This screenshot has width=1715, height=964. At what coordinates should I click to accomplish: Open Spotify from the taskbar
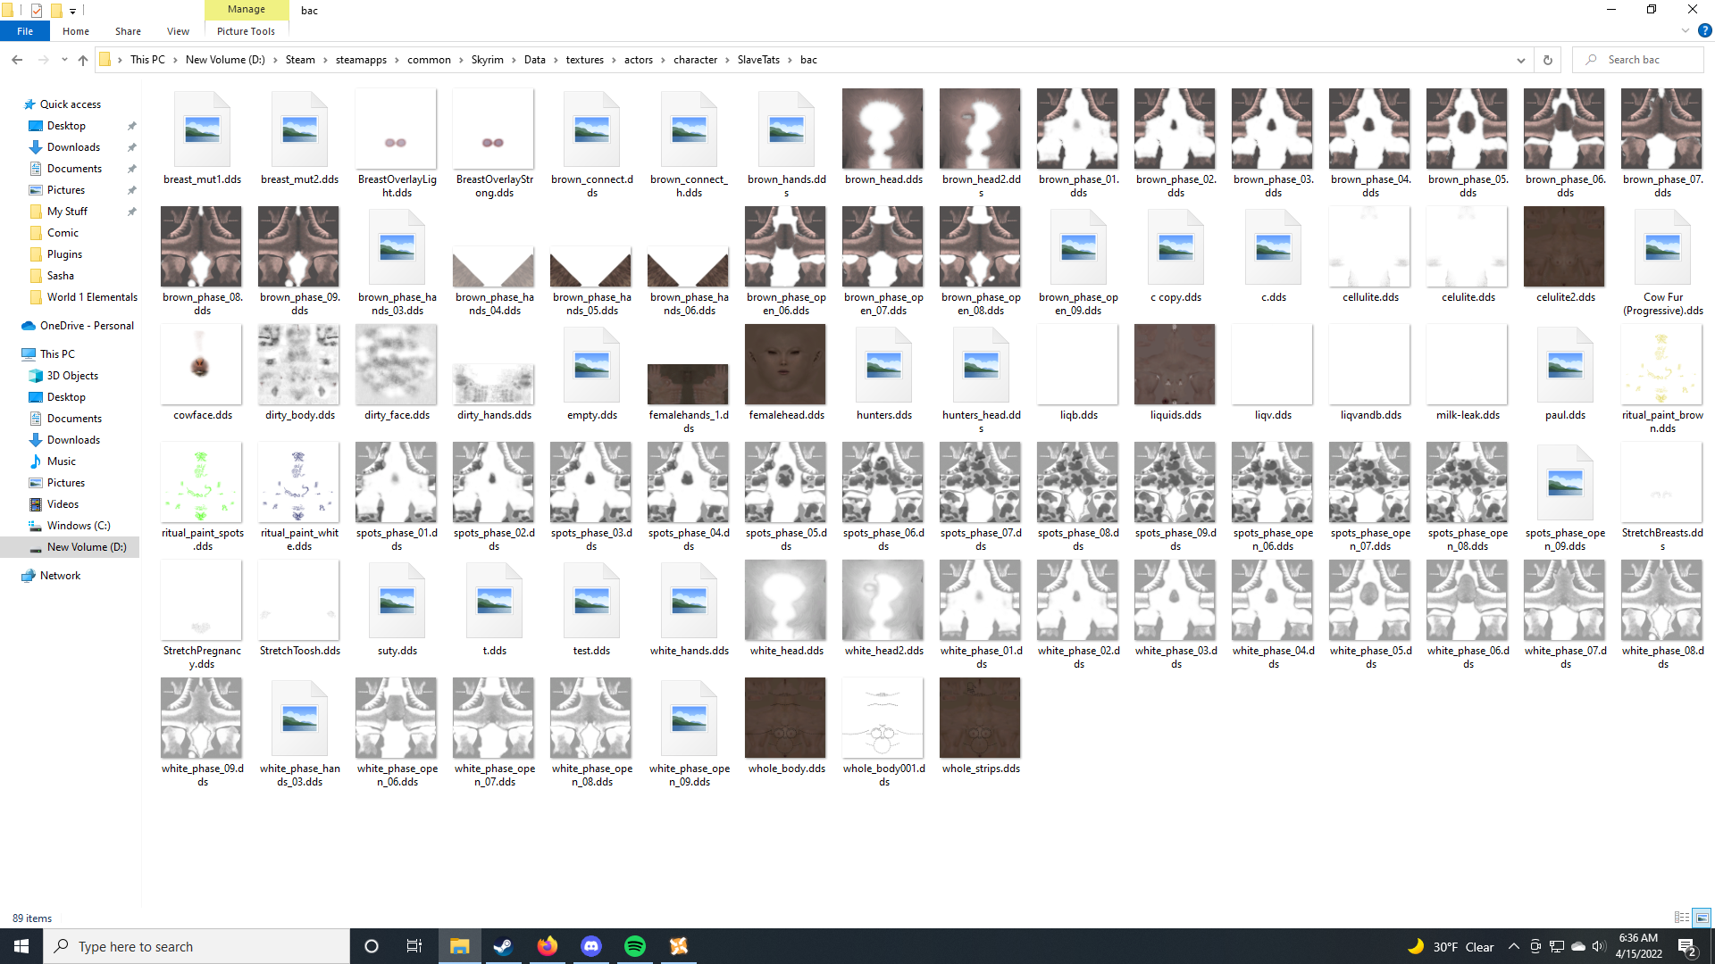click(635, 946)
